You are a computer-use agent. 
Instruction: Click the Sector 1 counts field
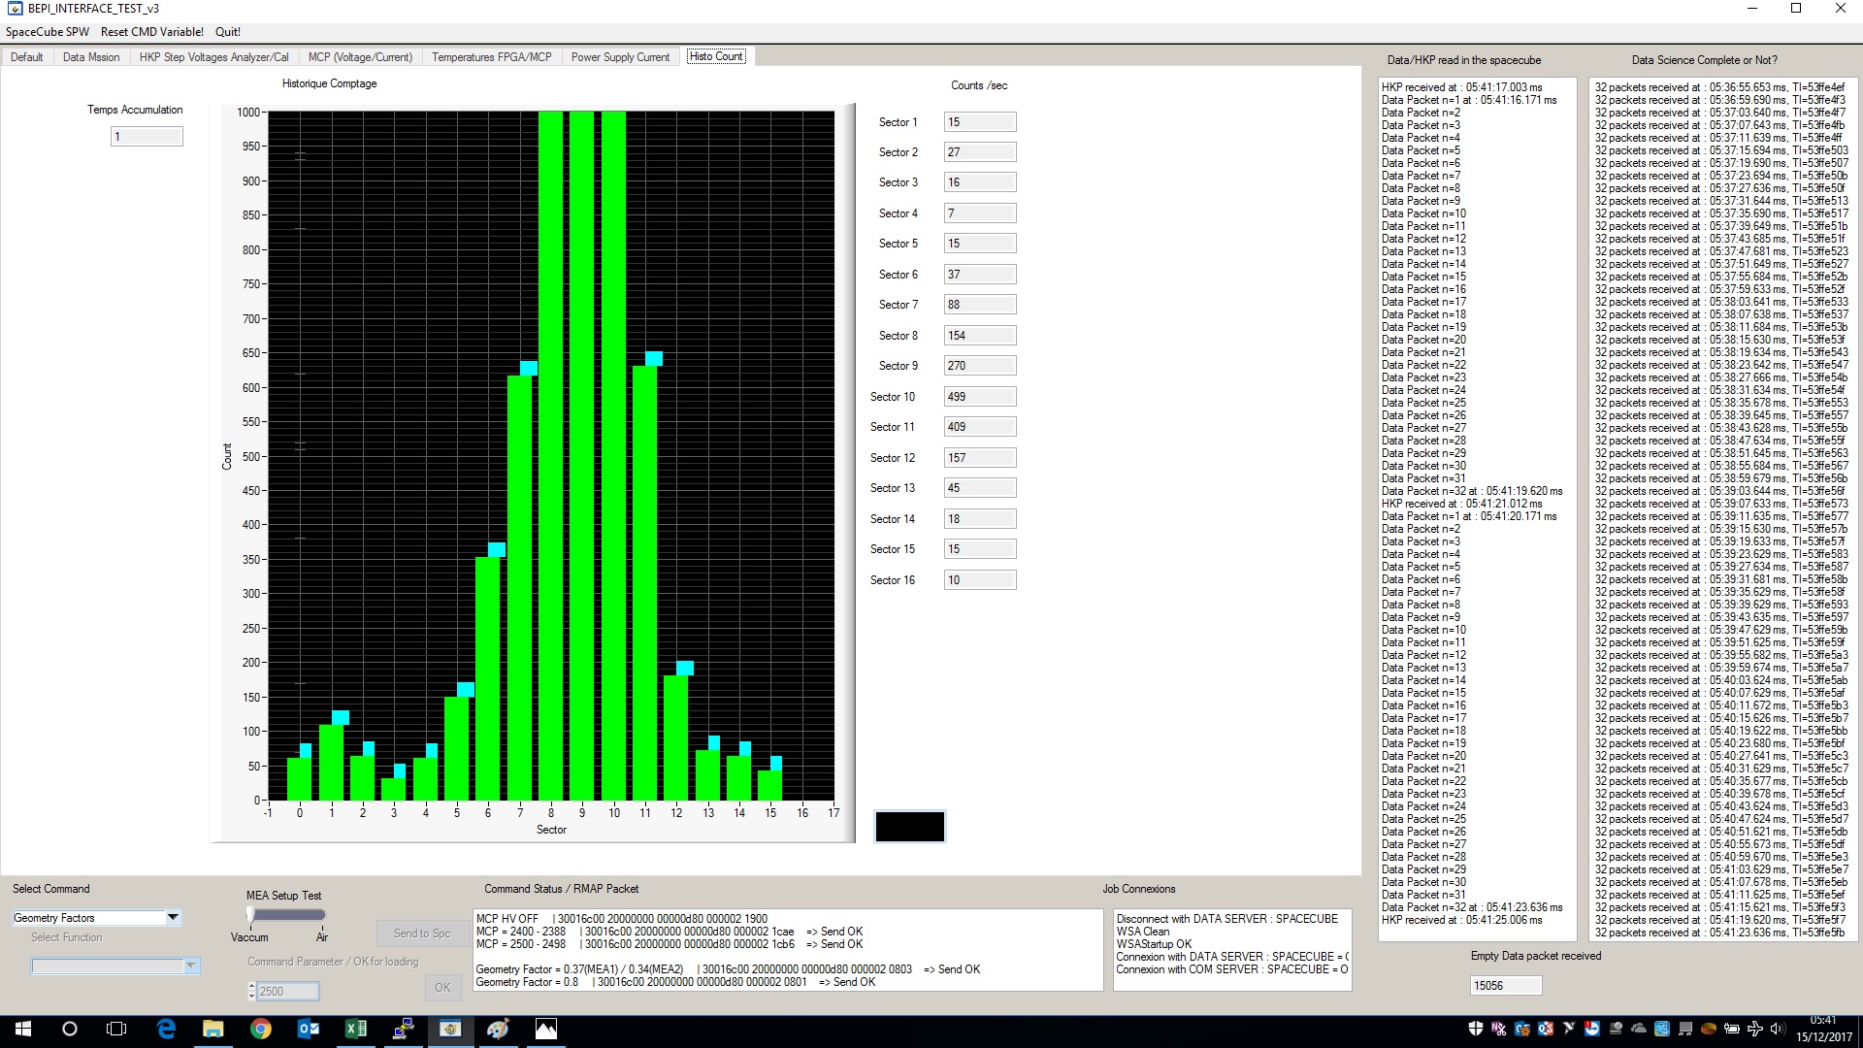point(980,122)
